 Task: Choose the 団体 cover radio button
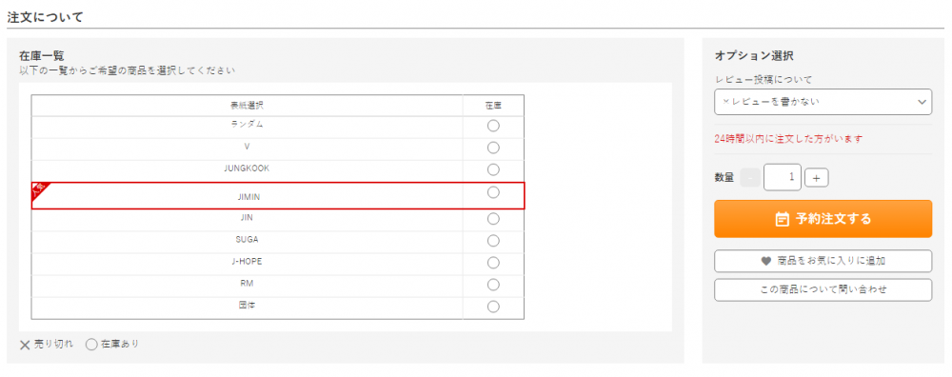pyautogui.click(x=493, y=306)
